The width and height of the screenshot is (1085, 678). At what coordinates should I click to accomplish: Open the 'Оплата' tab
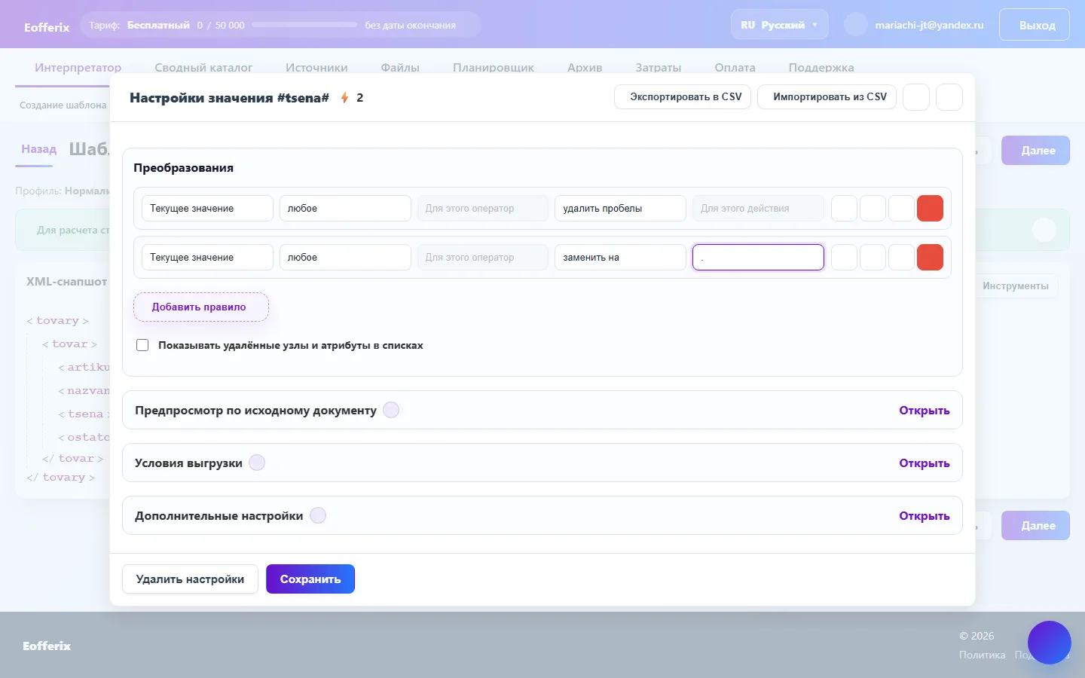[x=735, y=68]
